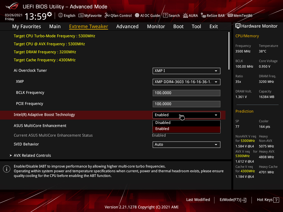Click the Version 2.21.1278 copyright text
The height and width of the screenshot is (212, 283).
click(141, 207)
